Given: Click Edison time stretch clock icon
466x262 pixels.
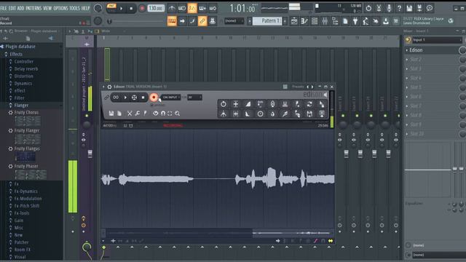Looking at the screenshot, I should [x=261, y=114].
